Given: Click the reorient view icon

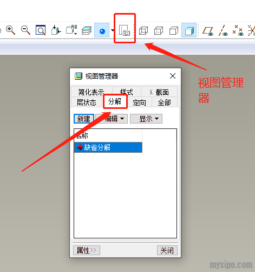Looking at the screenshot, I should (56, 30).
